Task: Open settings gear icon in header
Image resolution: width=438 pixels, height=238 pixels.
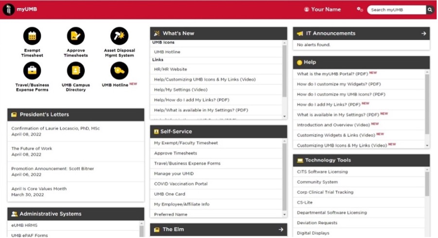Action: (x=360, y=10)
